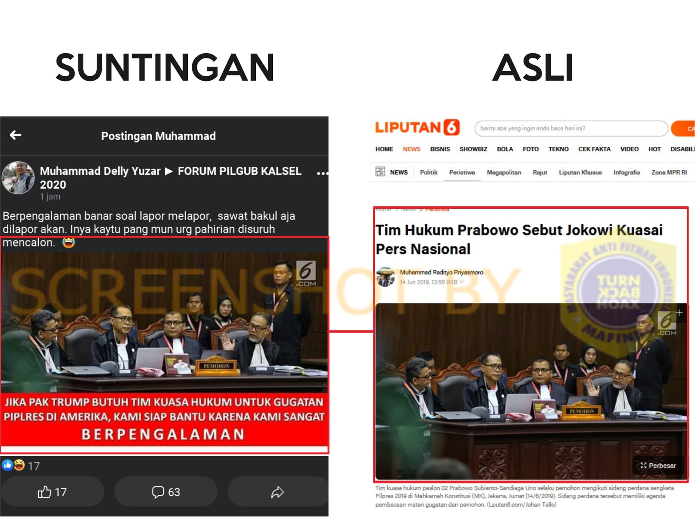Image resolution: width=695 pixels, height=518 pixels.
Task: Open the edited meme image in the post
Action: [164, 350]
